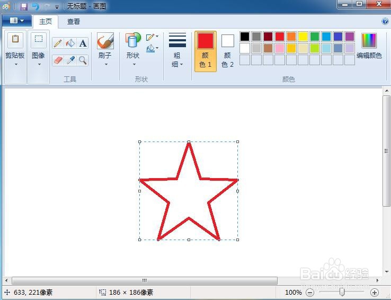Image resolution: width=391 pixels, height=300 pixels.
Task: Pick the orange color swatch
Action: pos(291,37)
